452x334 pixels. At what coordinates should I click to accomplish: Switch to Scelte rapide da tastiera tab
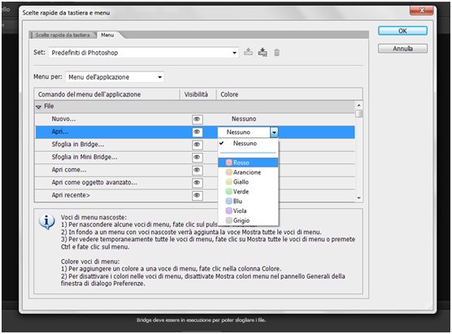point(63,35)
